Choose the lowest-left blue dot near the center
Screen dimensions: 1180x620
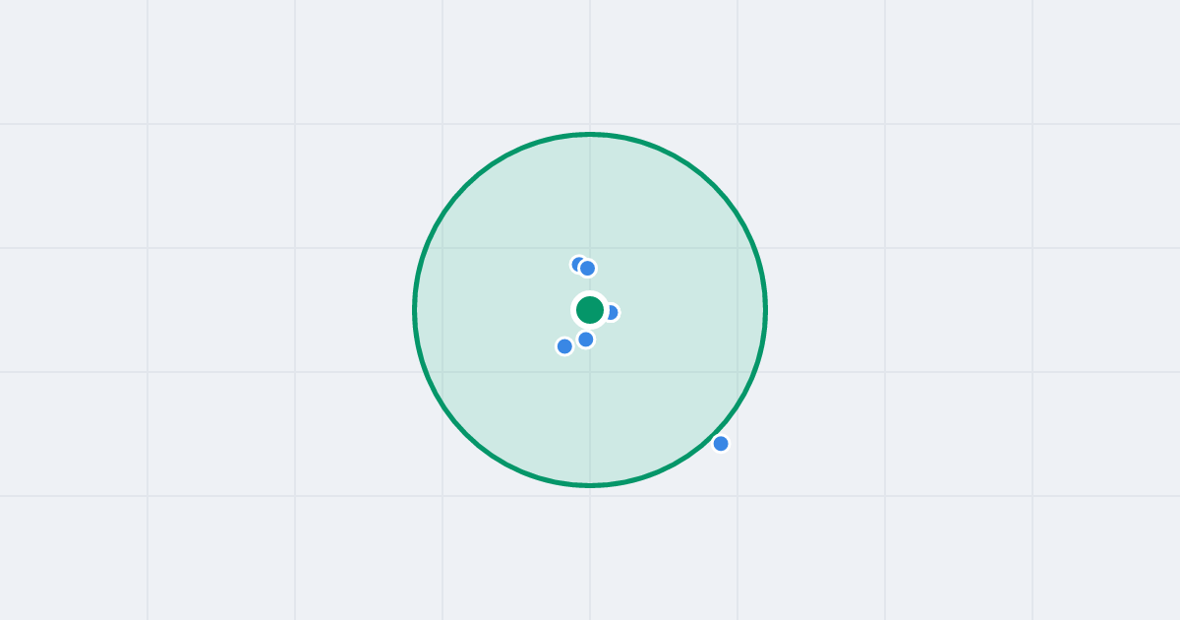(564, 346)
